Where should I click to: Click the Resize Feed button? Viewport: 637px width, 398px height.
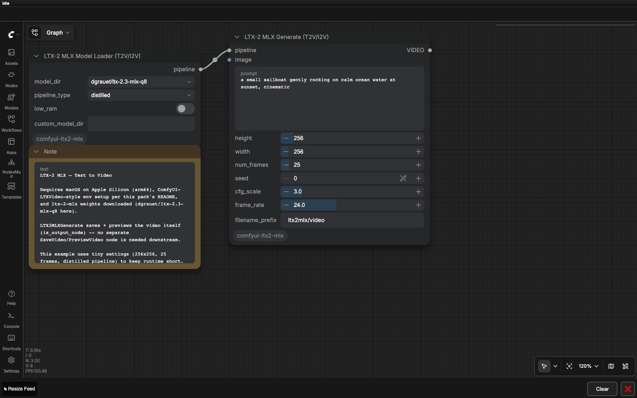[20, 389]
